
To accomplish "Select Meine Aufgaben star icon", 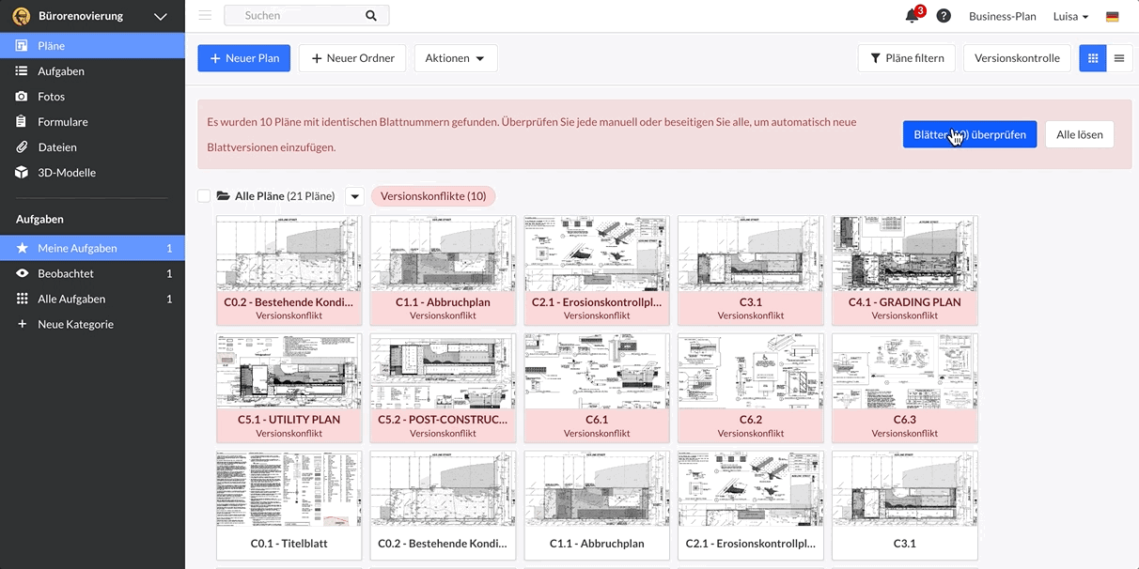I will coord(23,248).
